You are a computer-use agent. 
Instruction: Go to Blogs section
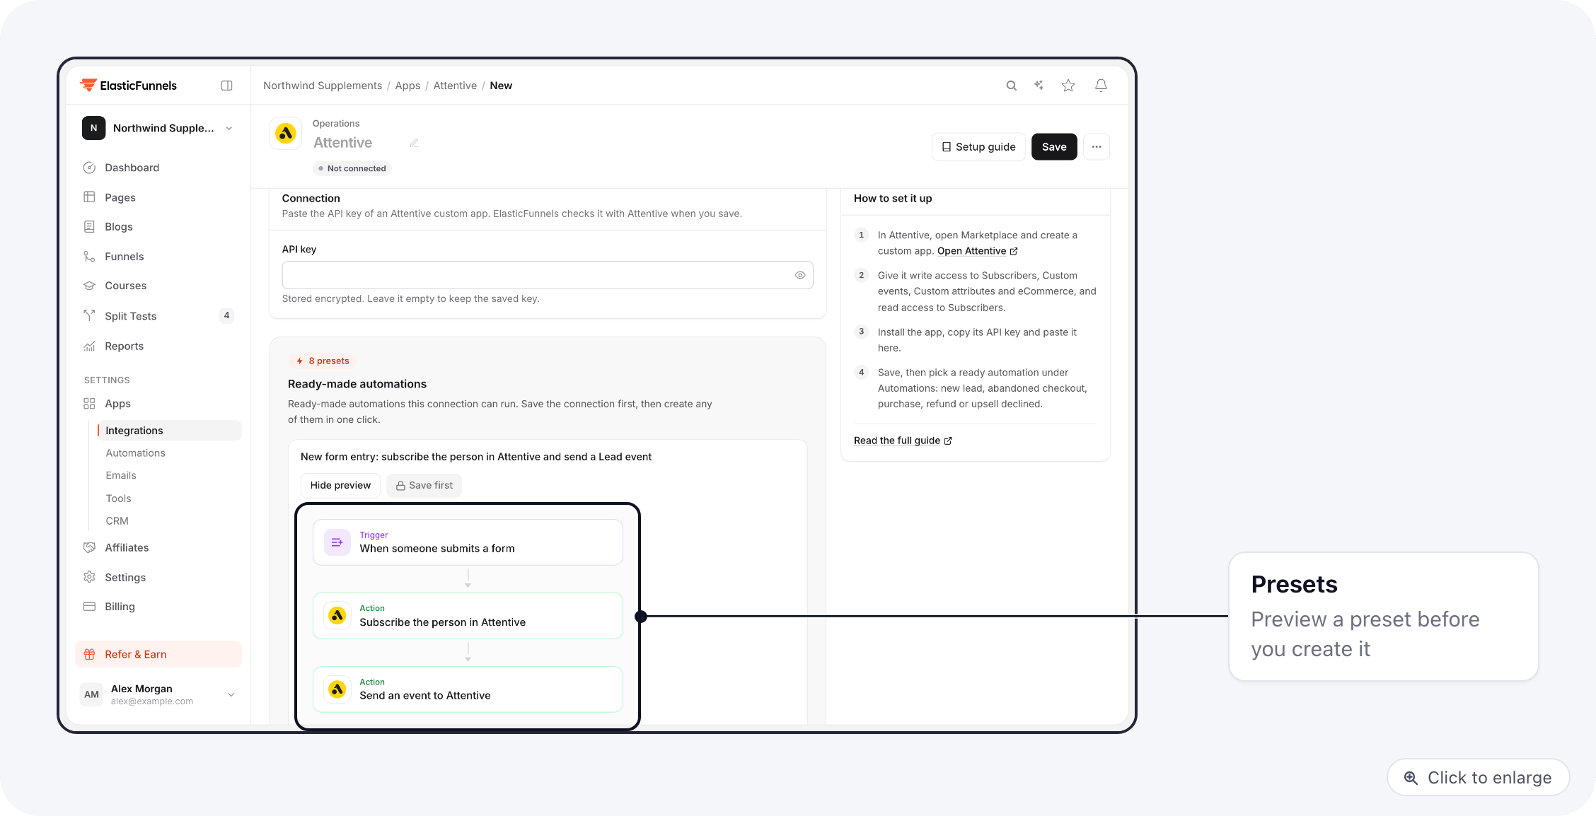158,227
